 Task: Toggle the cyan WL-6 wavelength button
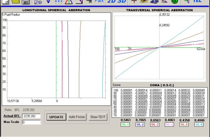(199, 125)
